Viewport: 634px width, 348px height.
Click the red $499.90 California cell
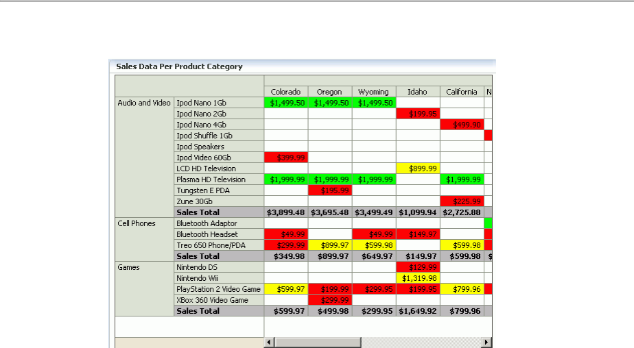tap(462, 125)
